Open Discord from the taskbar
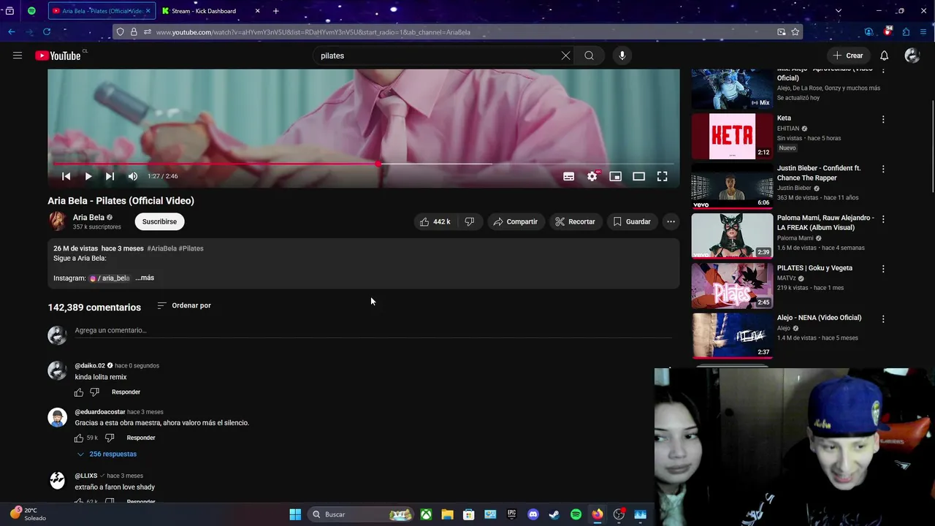The image size is (935, 526). pyautogui.click(x=533, y=514)
